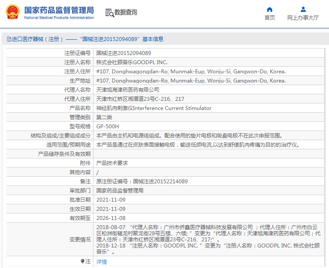
Task: Click the 附件 row label
Action: pyautogui.click(x=85, y=163)
